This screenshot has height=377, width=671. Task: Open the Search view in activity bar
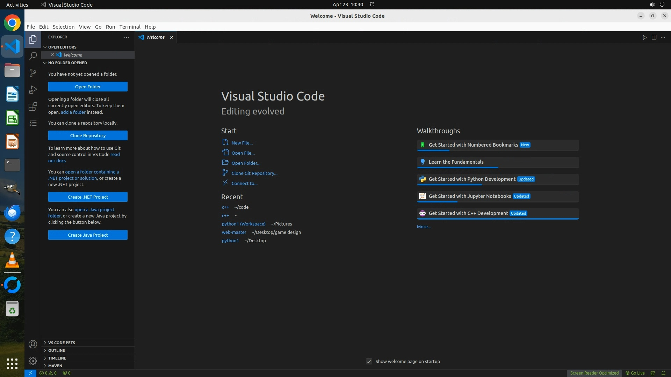tap(33, 56)
